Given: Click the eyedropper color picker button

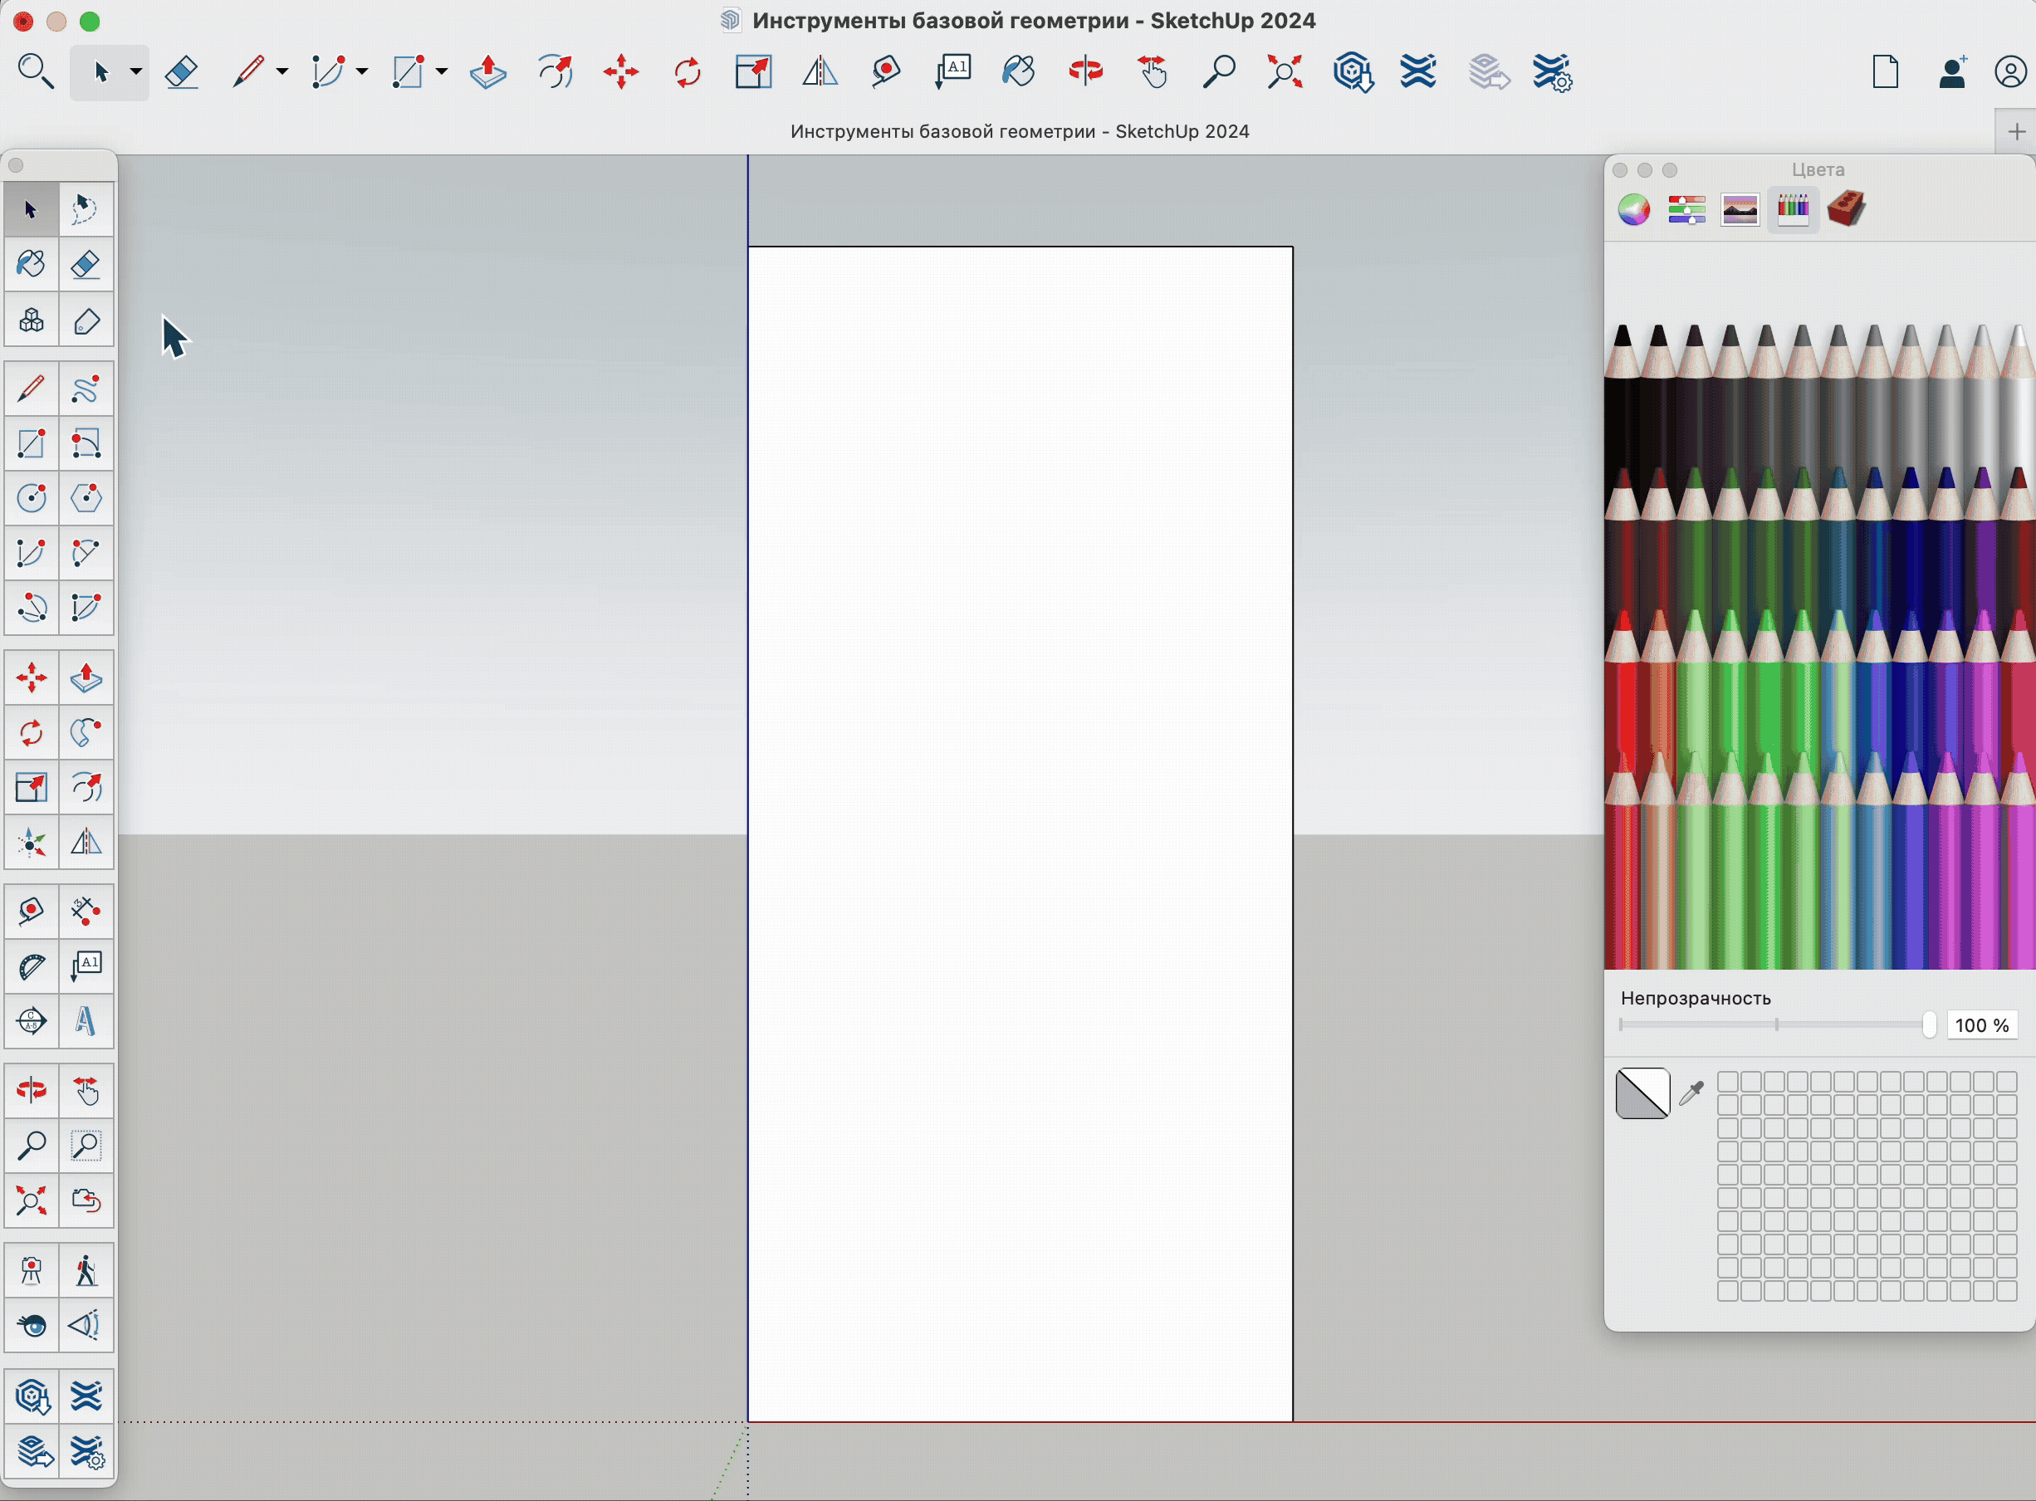Looking at the screenshot, I should (x=1691, y=1093).
